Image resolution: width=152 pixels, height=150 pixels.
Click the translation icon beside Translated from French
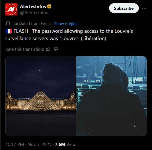tap(8, 23)
